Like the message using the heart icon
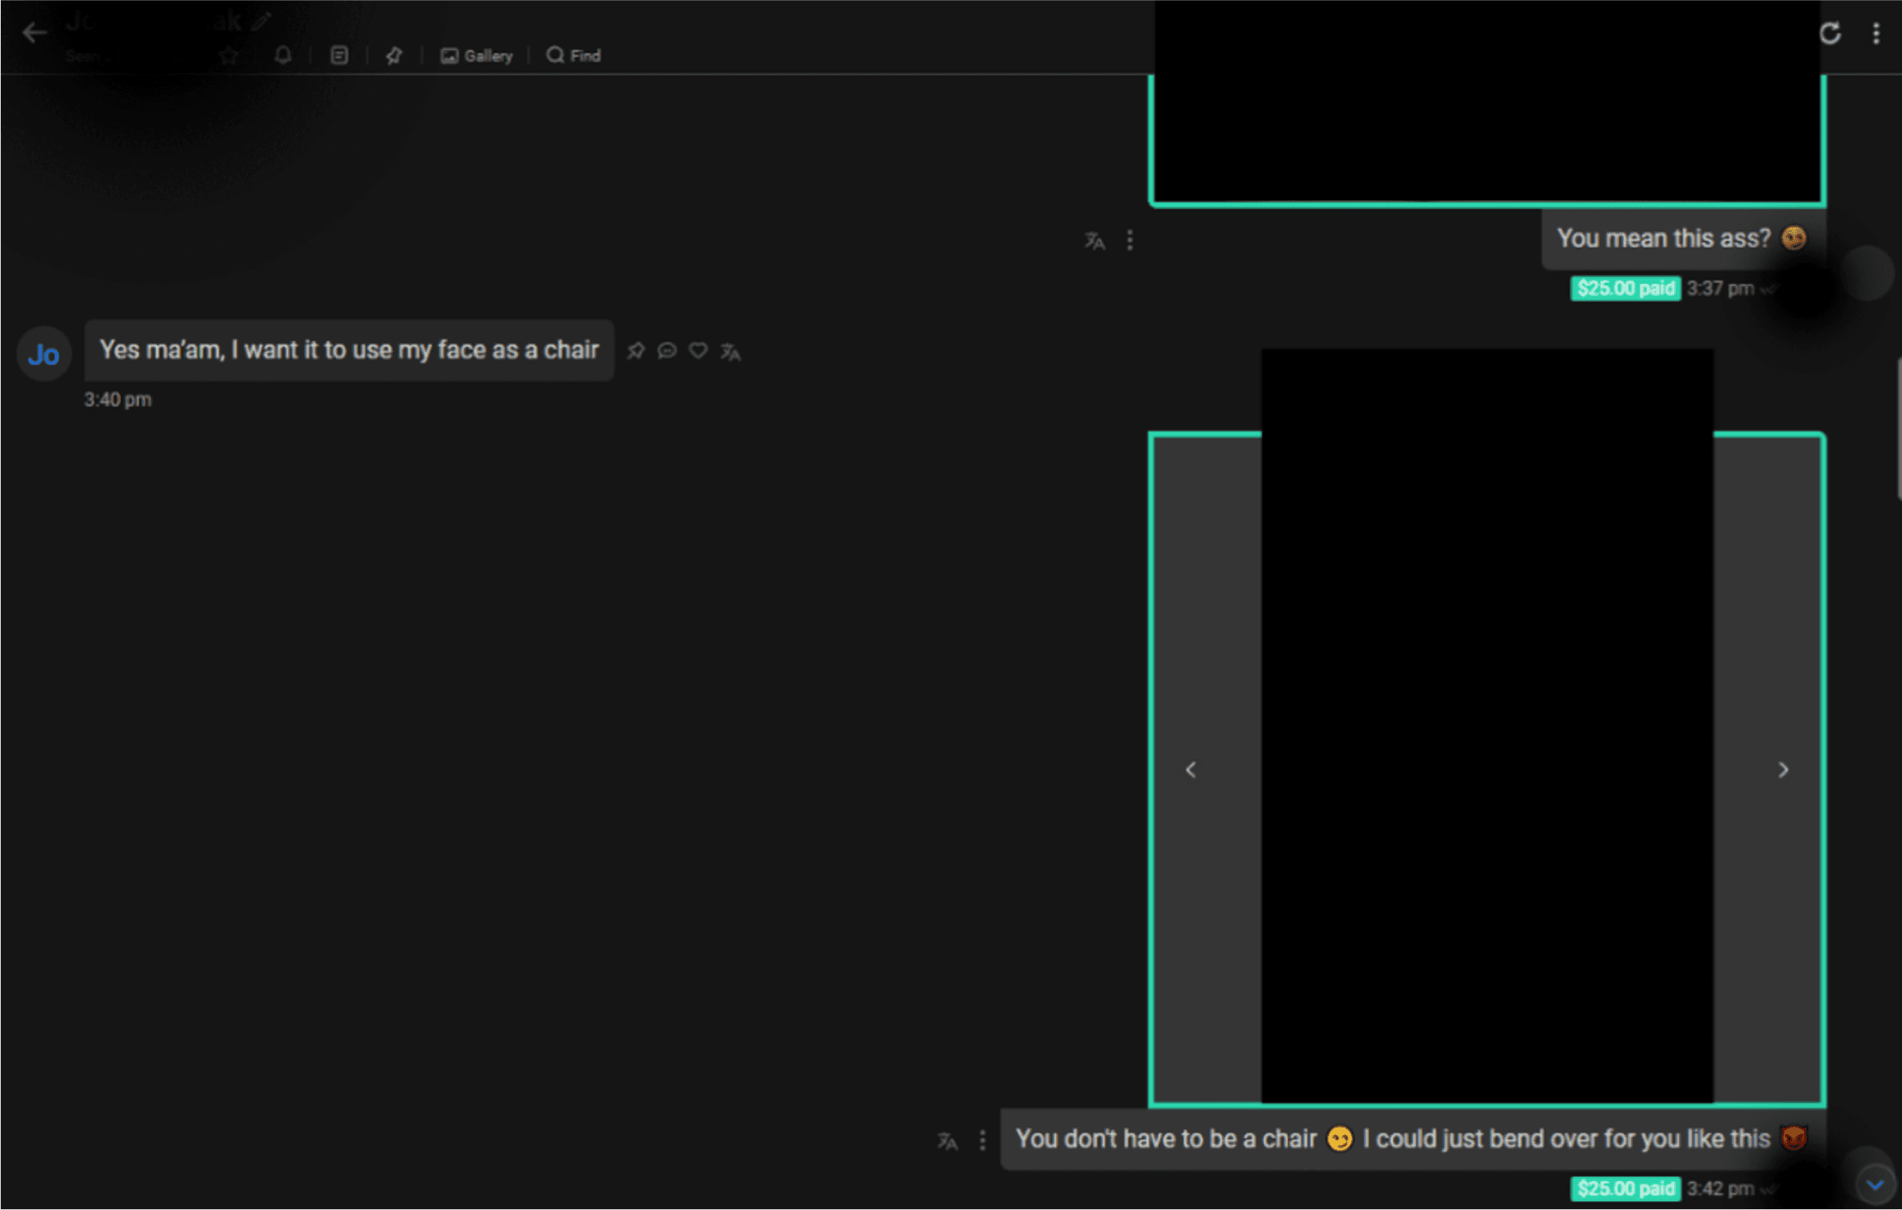Image resolution: width=1902 pixels, height=1210 pixels. (x=698, y=350)
